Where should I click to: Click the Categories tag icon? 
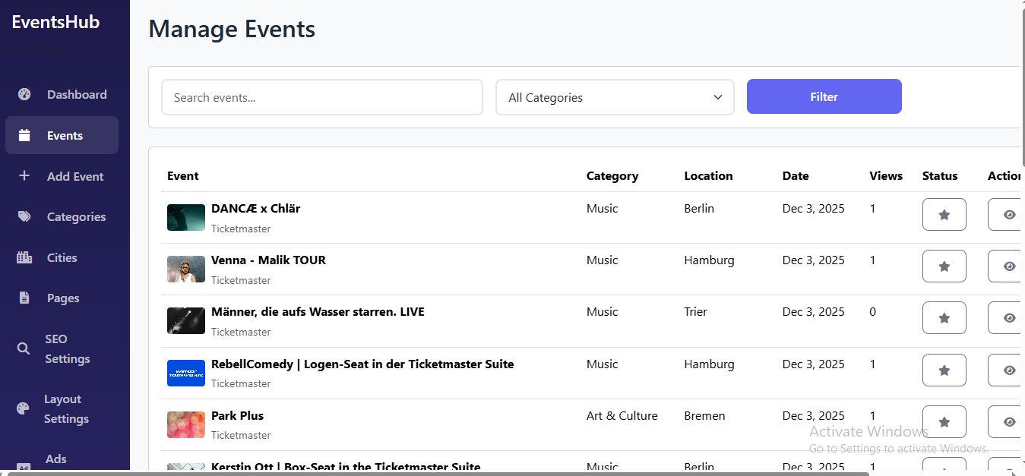coord(24,217)
